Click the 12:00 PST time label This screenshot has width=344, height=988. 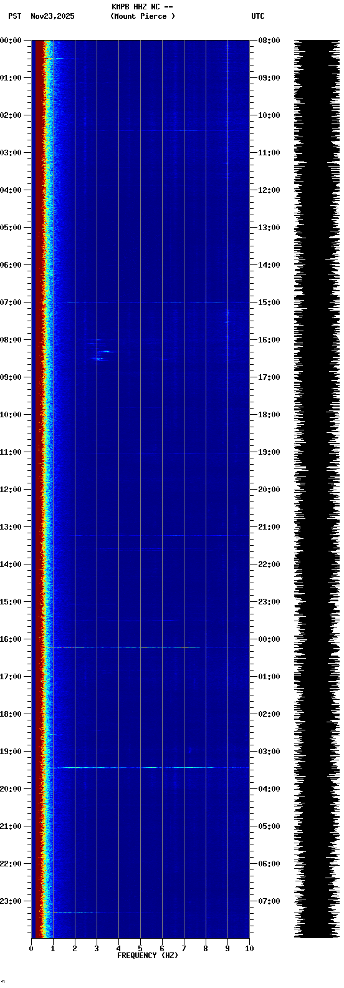coord(11,490)
